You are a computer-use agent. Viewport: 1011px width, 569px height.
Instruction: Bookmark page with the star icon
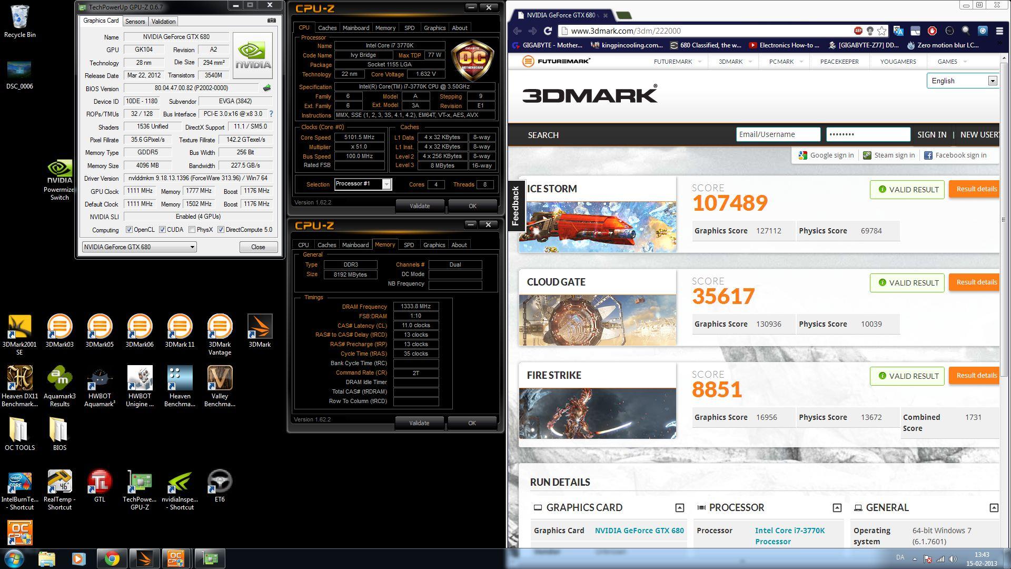882,31
